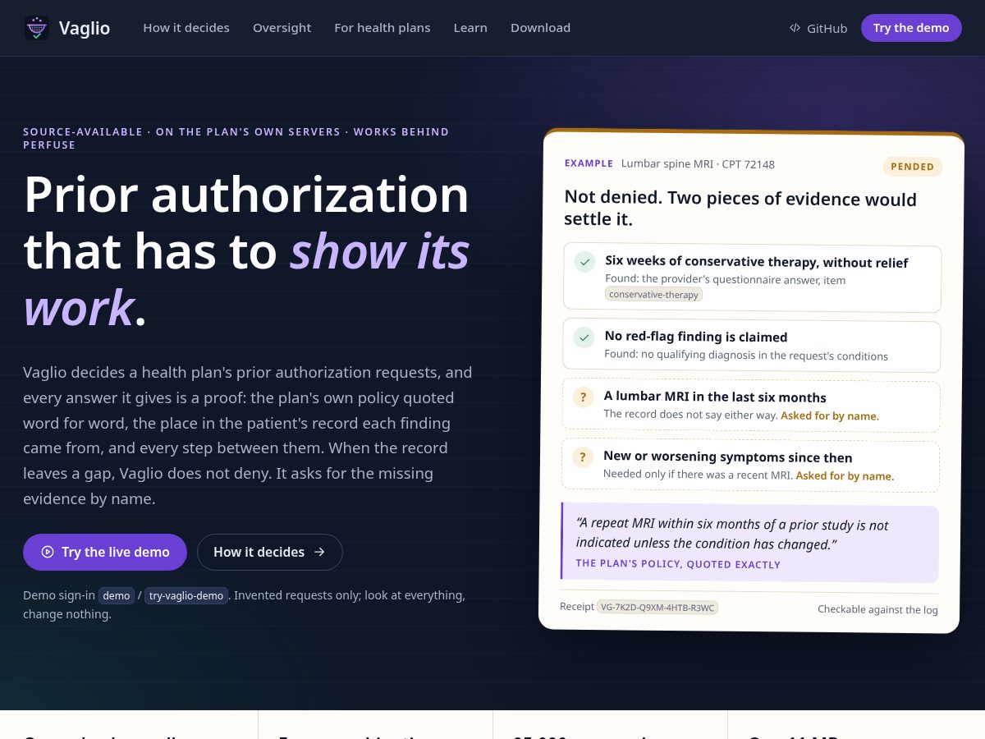Click 'Asked for by name.' in lumbar MRI row
This screenshot has height=739, width=985.
pos(830,415)
